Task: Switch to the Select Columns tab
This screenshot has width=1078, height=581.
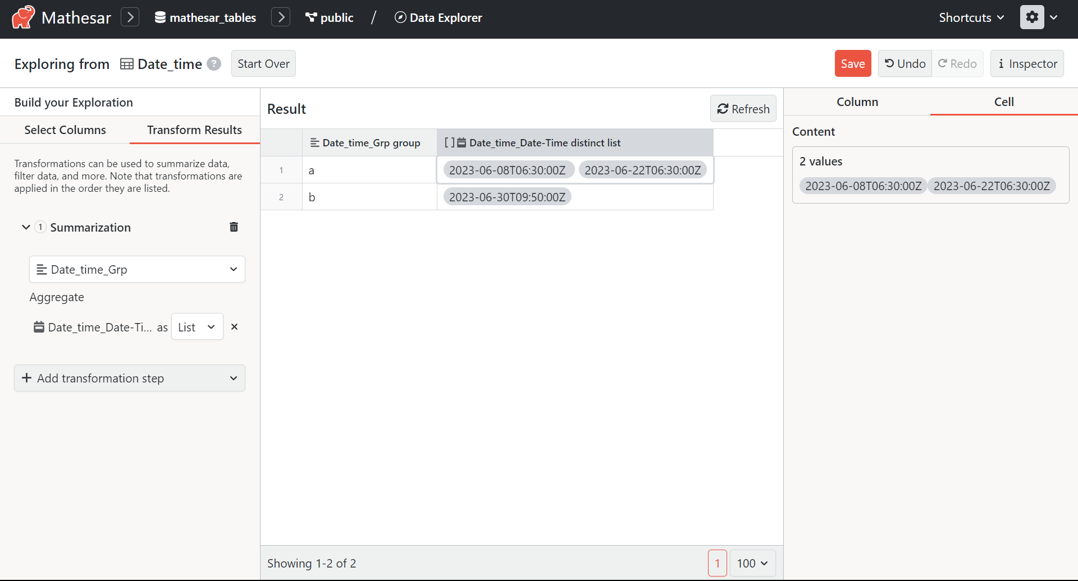Action: [65, 130]
